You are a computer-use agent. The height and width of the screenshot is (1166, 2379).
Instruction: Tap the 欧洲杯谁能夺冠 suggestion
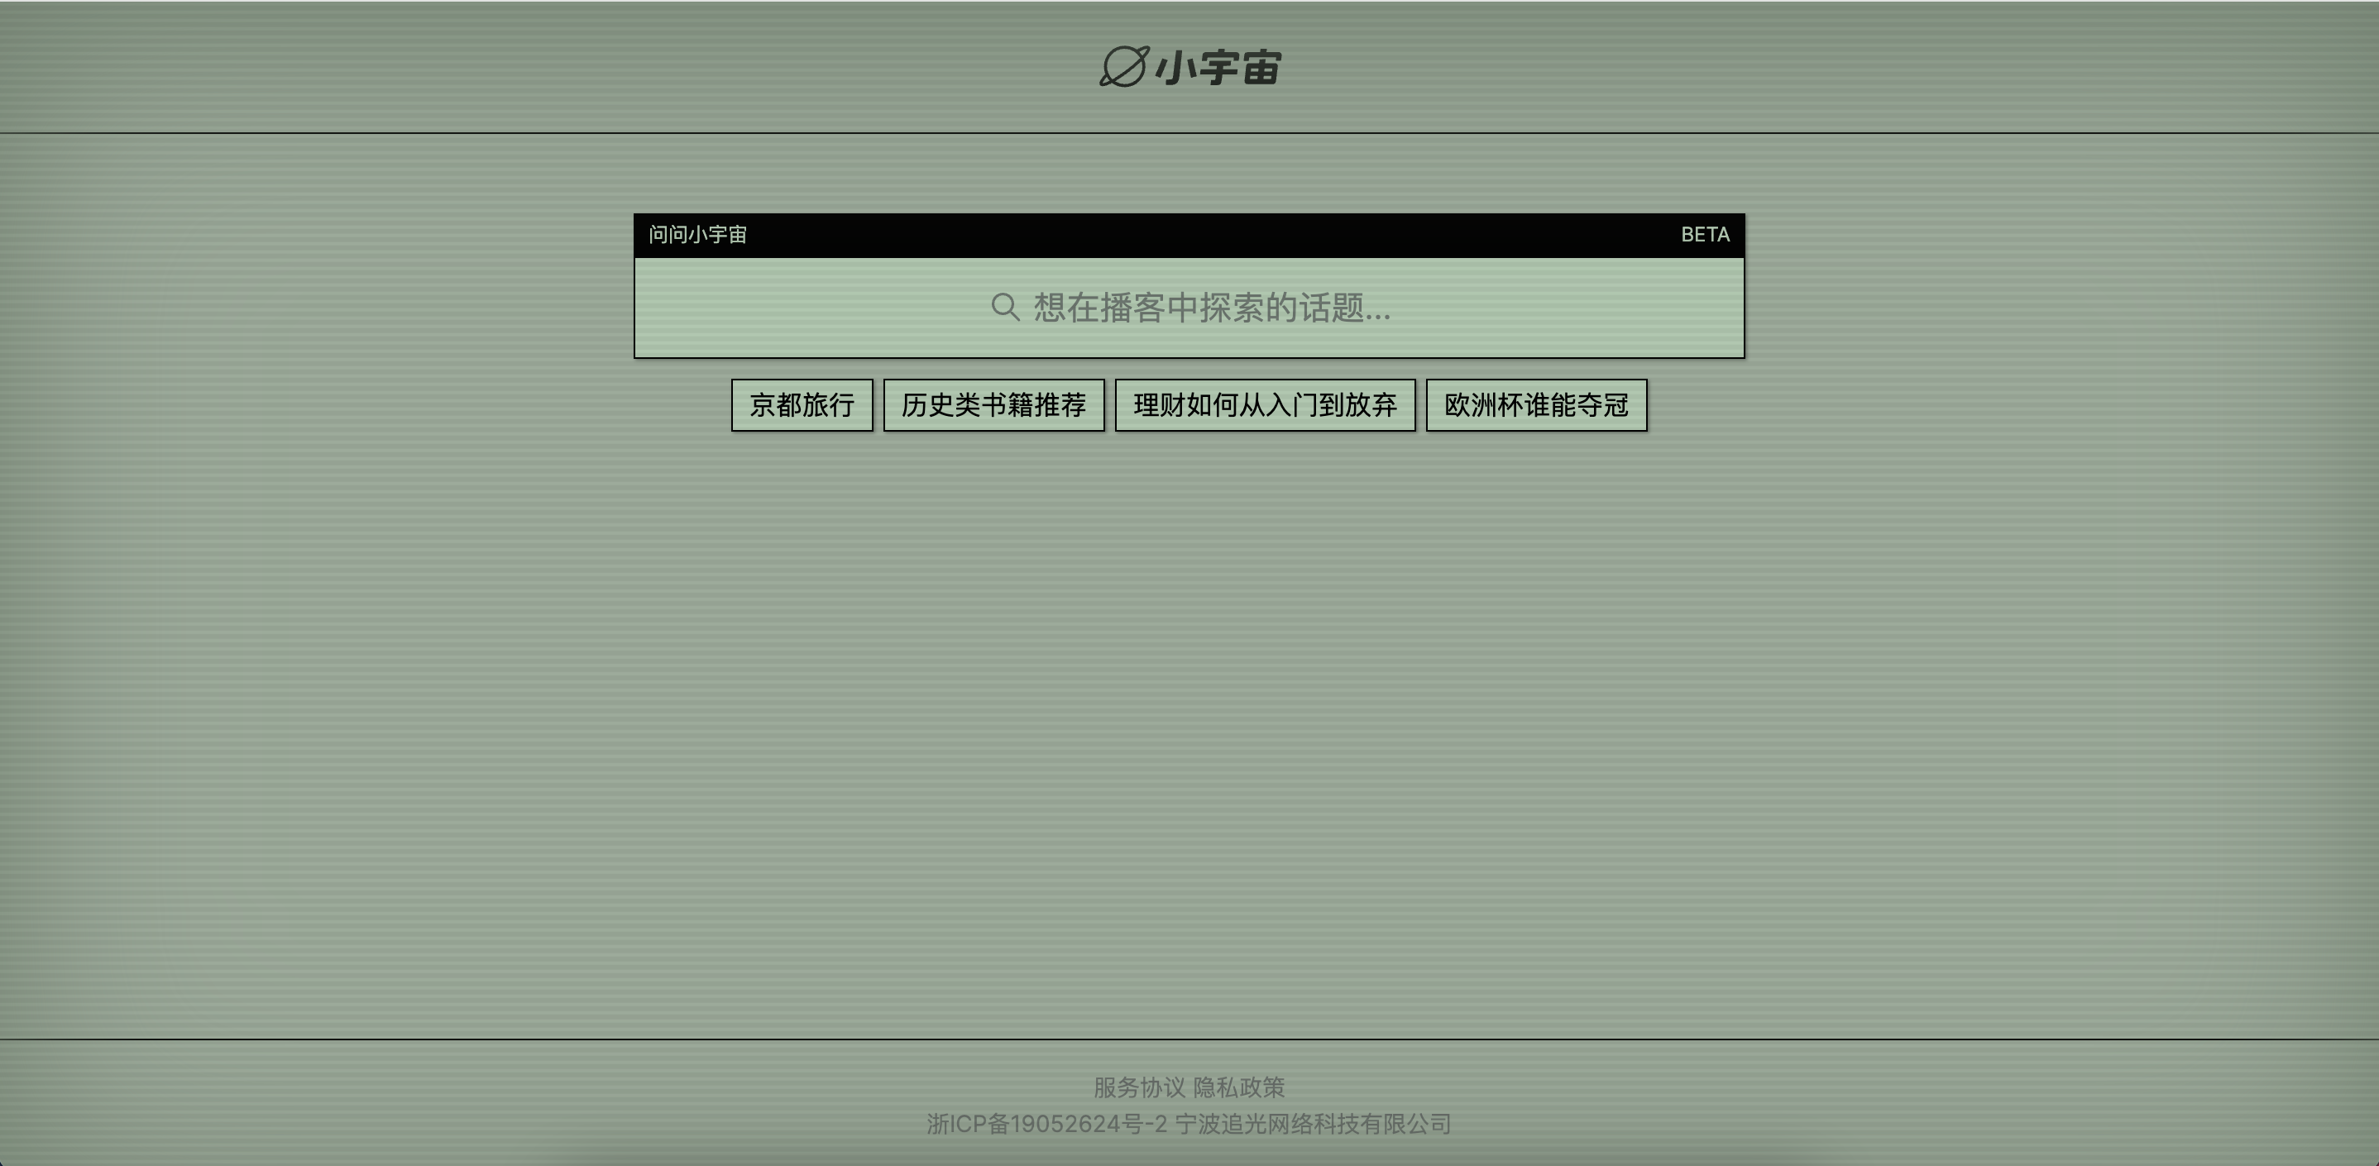click(1536, 405)
